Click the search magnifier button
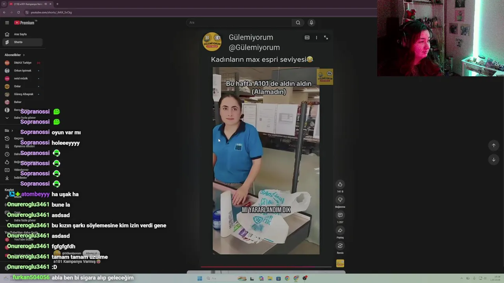 click(298, 22)
